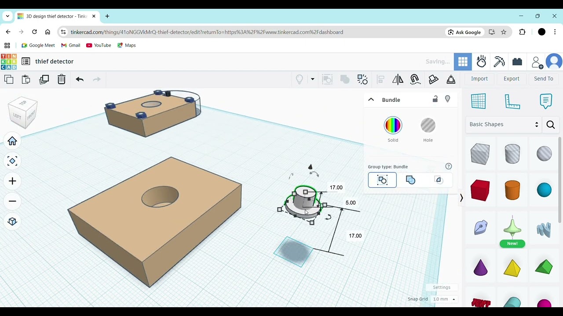Click the invite collaborator icon
Viewport: 563px width, 316px height.
[537, 62]
